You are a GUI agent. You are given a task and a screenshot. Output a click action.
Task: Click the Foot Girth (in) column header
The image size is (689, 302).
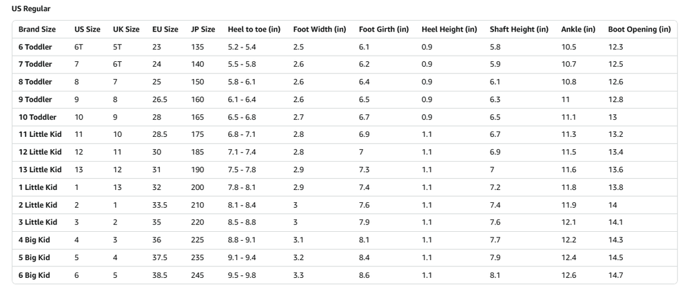click(384, 30)
